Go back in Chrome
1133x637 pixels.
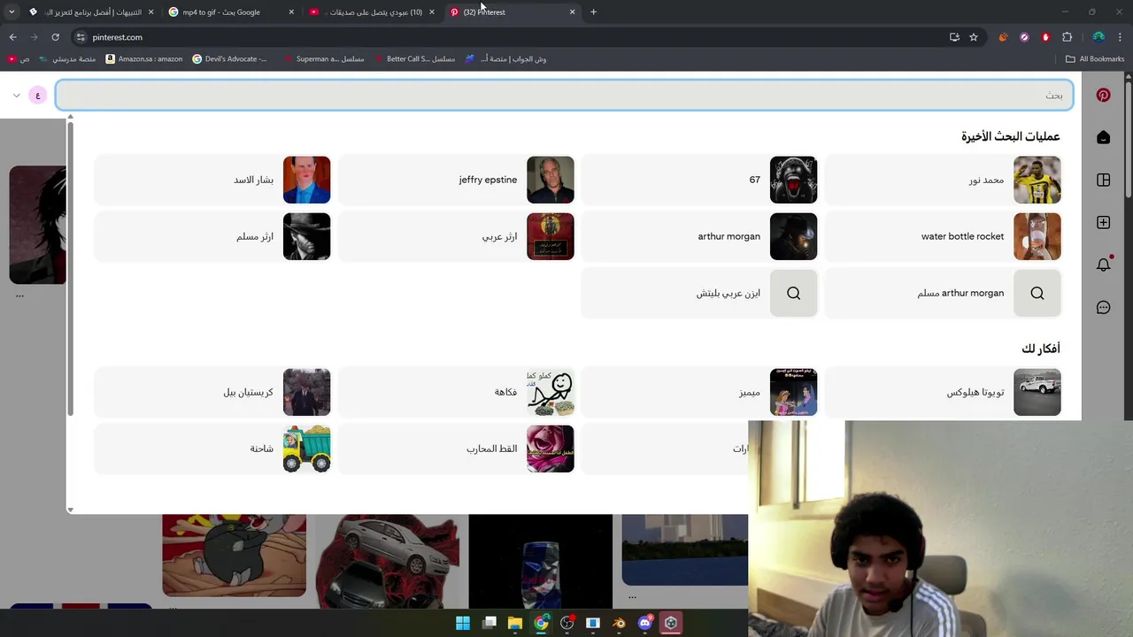[12, 37]
